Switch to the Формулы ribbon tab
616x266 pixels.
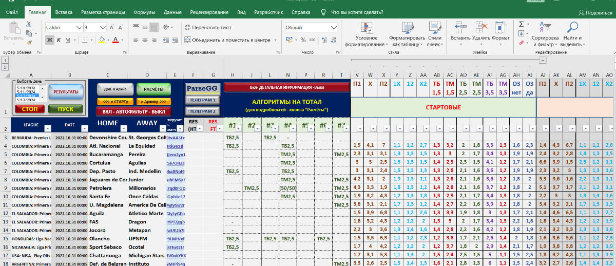(x=144, y=12)
